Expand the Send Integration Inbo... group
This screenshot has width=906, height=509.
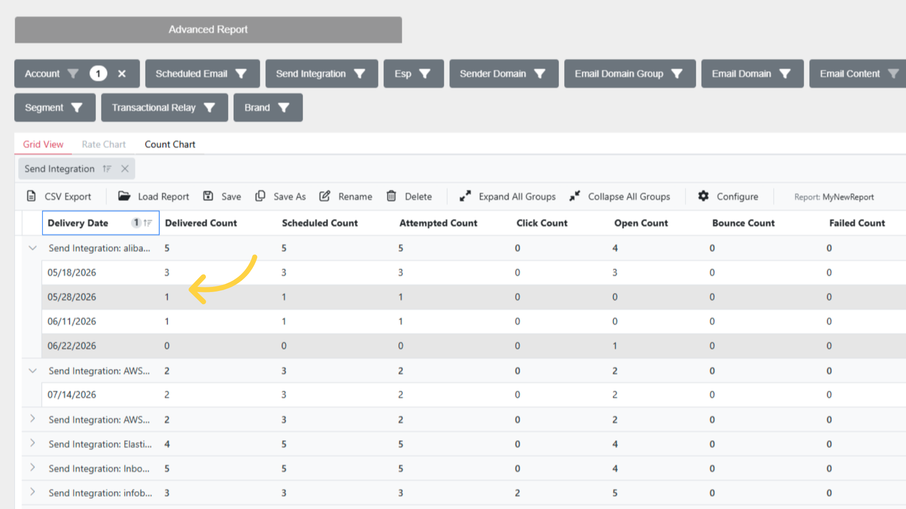33,468
